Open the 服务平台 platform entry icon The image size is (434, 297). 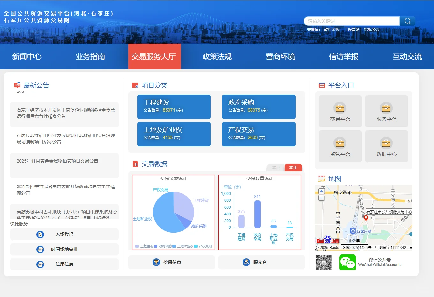click(386, 108)
